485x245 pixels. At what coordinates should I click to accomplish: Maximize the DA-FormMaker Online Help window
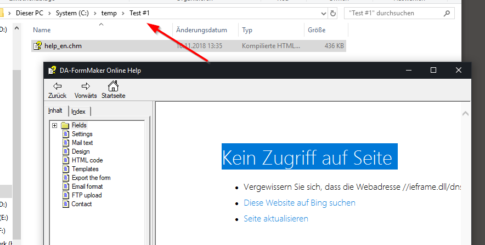click(433, 70)
